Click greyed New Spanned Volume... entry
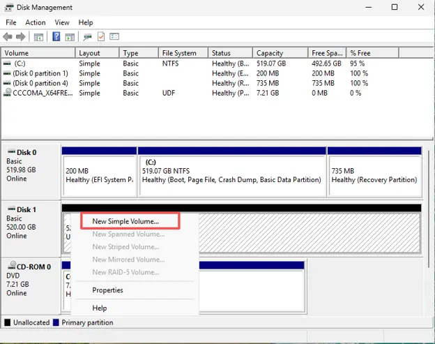The image size is (435, 344). pyautogui.click(x=128, y=234)
